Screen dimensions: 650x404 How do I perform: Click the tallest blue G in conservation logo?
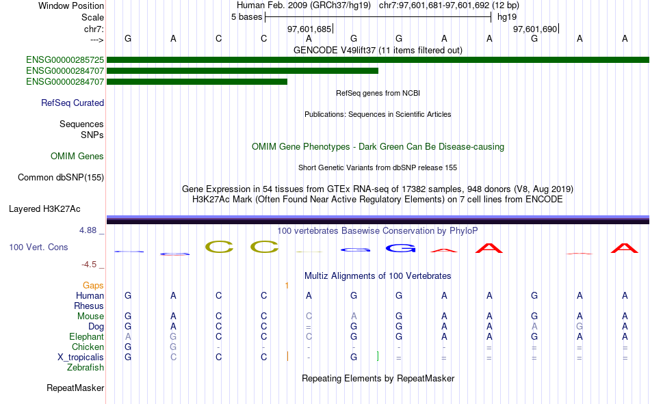point(400,248)
